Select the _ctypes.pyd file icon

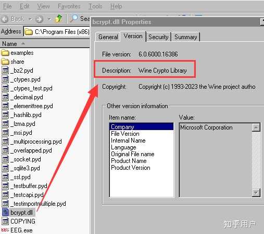tap(5, 79)
